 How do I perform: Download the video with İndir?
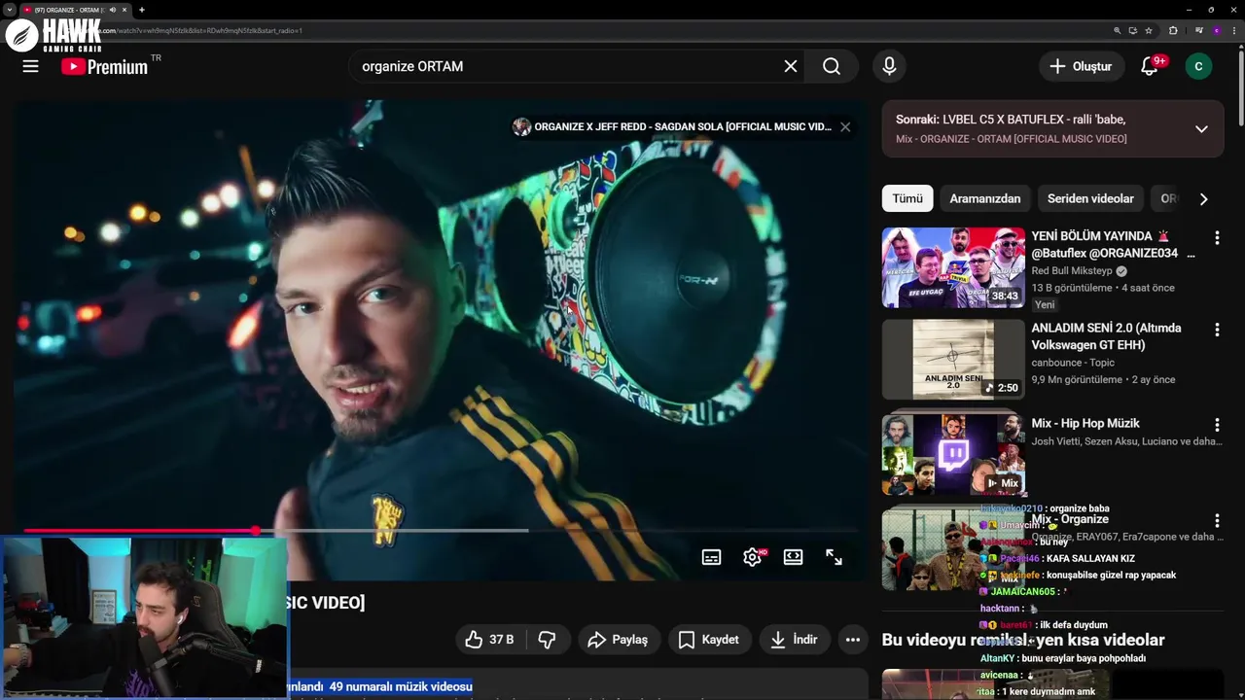click(795, 640)
